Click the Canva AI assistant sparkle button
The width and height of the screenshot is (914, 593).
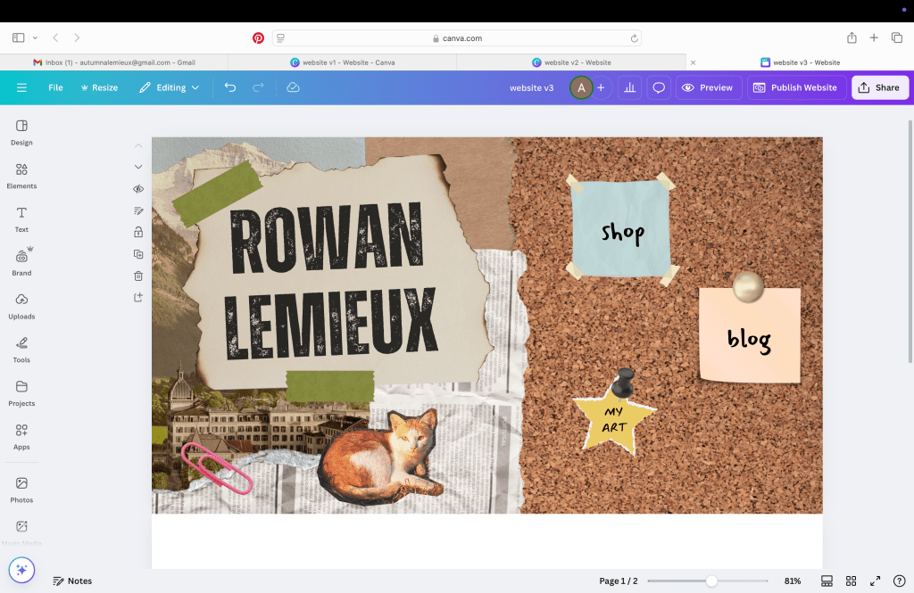(x=21, y=570)
